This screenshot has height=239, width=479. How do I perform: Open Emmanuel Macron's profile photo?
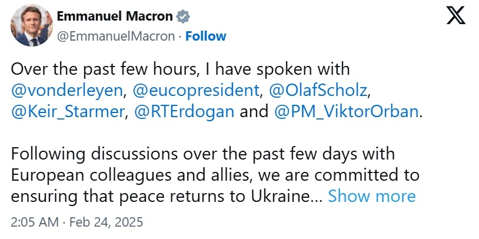click(x=30, y=26)
